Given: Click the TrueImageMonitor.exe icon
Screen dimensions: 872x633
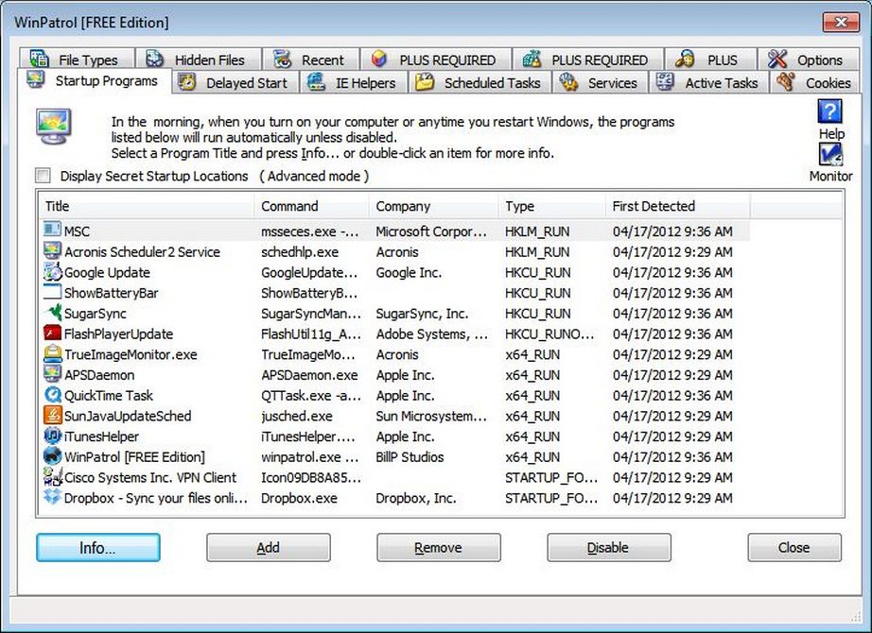Looking at the screenshot, I should [52, 353].
